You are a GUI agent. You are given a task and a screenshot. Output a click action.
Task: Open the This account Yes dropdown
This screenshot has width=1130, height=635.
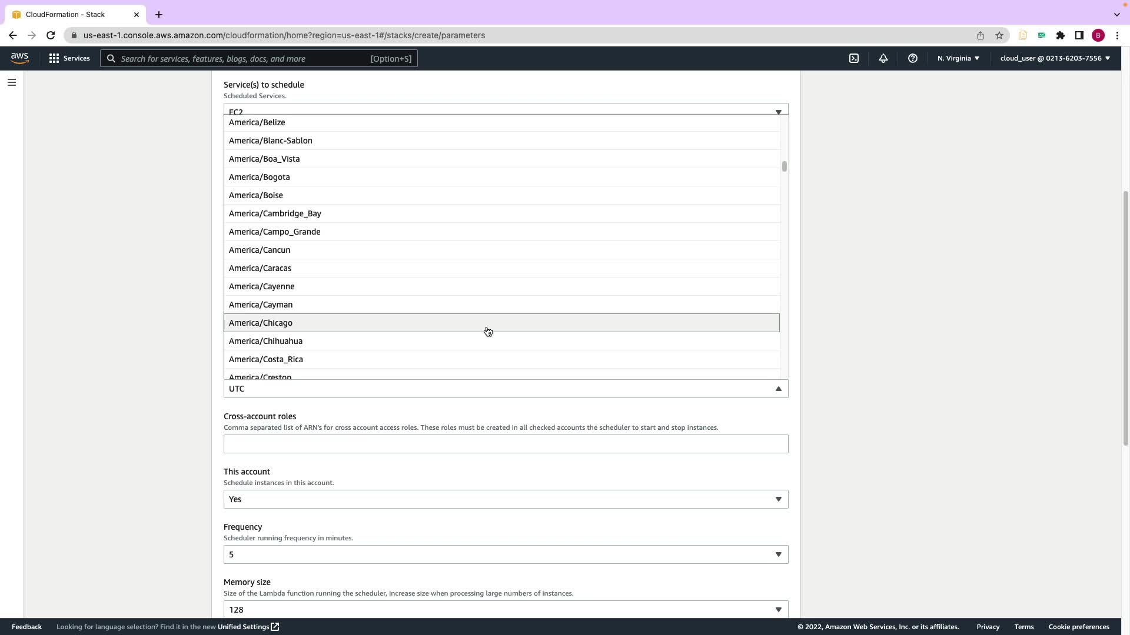pyautogui.click(x=506, y=499)
